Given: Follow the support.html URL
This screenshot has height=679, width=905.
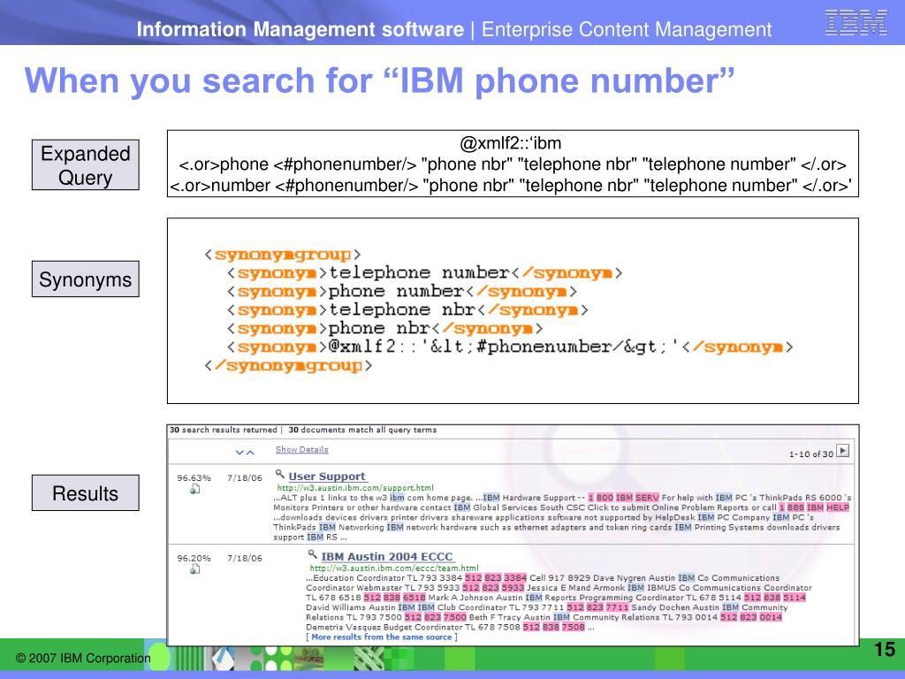Looking at the screenshot, I should pyautogui.click(x=355, y=488).
